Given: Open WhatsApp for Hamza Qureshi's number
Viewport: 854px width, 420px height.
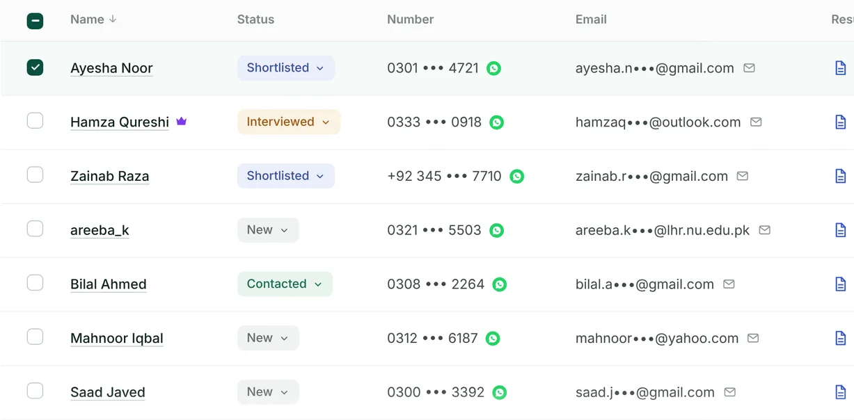Looking at the screenshot, I should pyautogui.click(x=496, y=122).
